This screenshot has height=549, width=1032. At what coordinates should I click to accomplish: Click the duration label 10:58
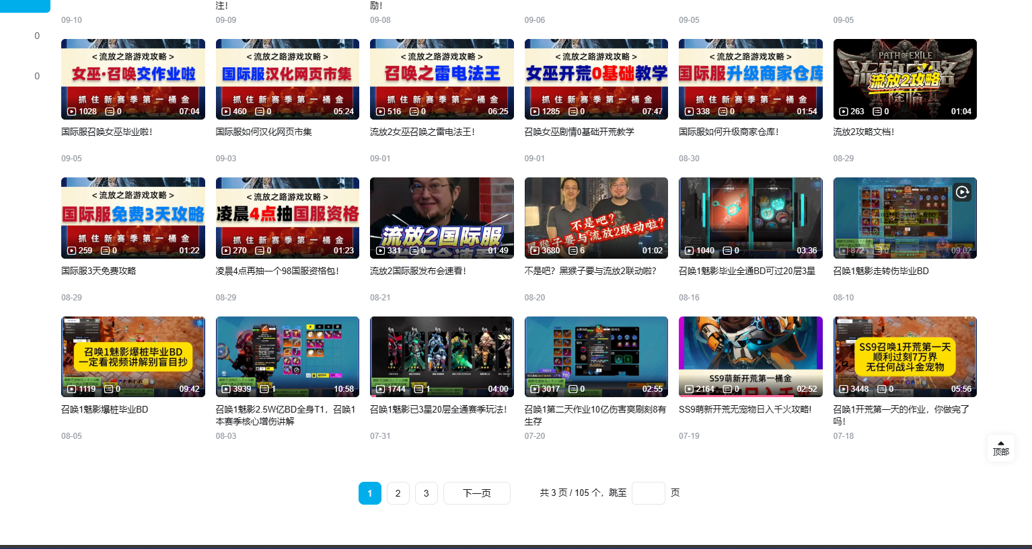[344, 389]
